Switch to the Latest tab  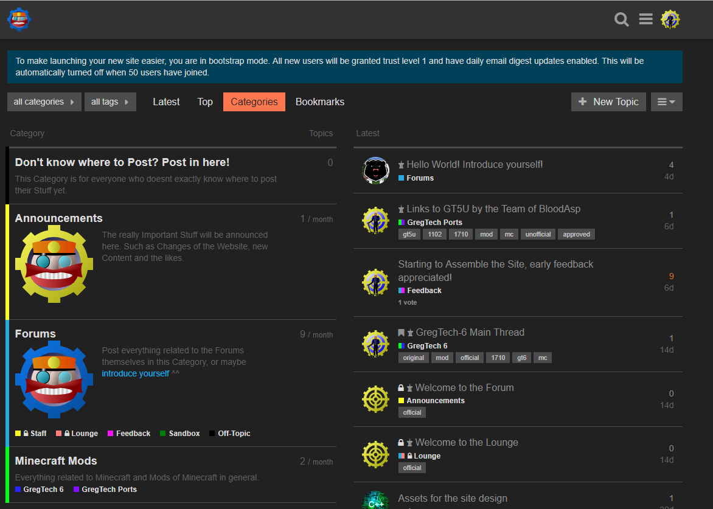tap(166, 102)
